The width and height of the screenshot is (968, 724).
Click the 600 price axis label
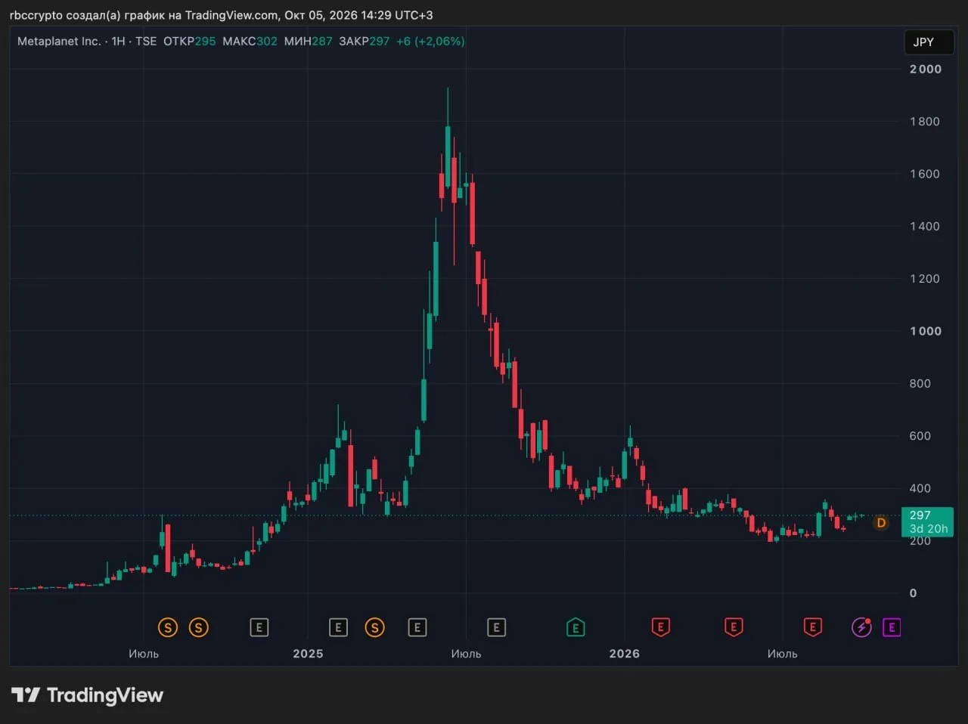[920, 436]
